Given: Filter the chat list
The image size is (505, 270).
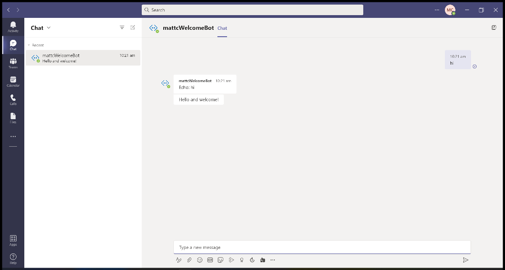Looking at the screenshot, I should point(122,28).
